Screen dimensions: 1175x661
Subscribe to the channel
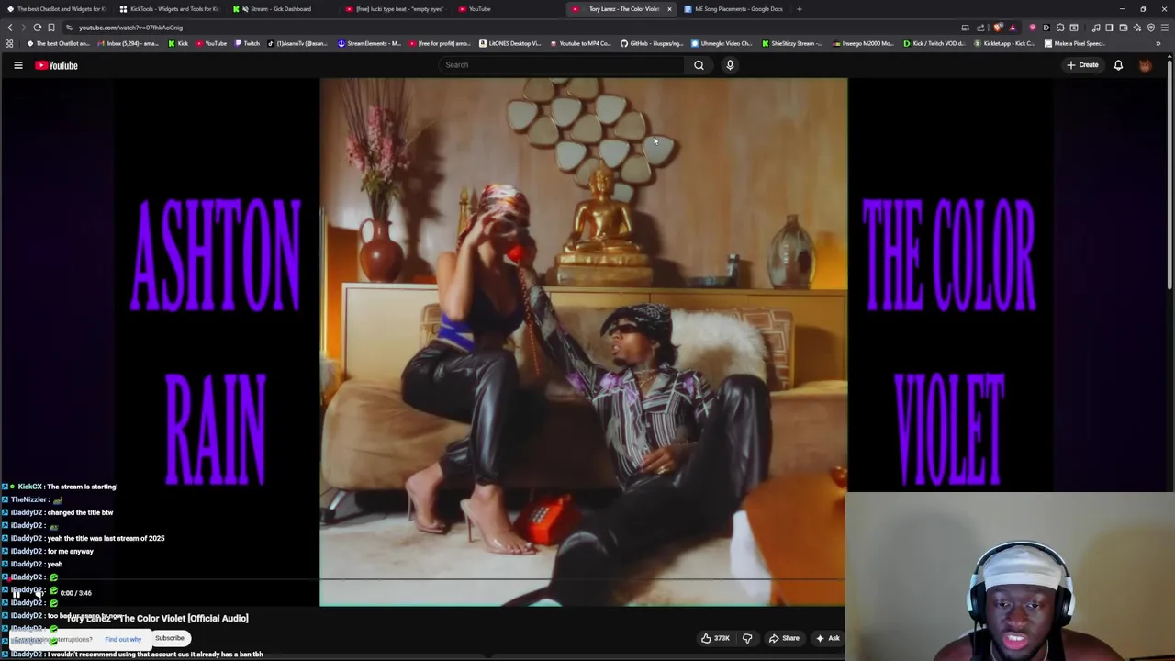click(x=169, y=638)
